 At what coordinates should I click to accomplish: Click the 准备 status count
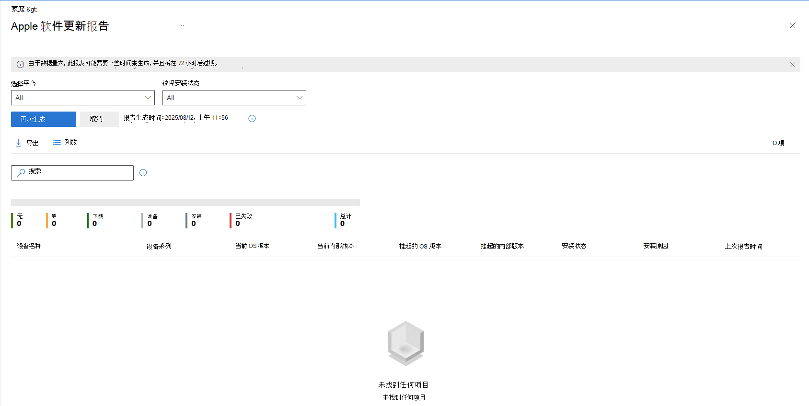tap(150, 220)
